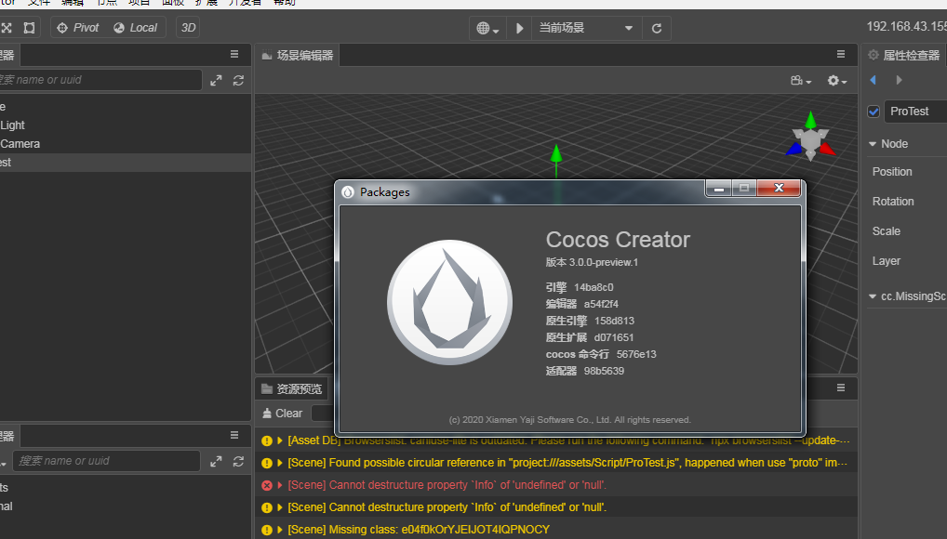Refresh the assets panel
Screen dimensions: 947x539
(238, 461)
